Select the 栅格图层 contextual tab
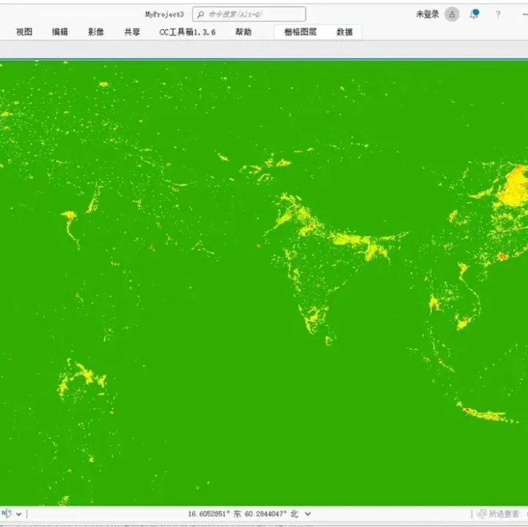The height and width of the screenshot is (527, 528). pyautogui.click(x=301, y=32)
